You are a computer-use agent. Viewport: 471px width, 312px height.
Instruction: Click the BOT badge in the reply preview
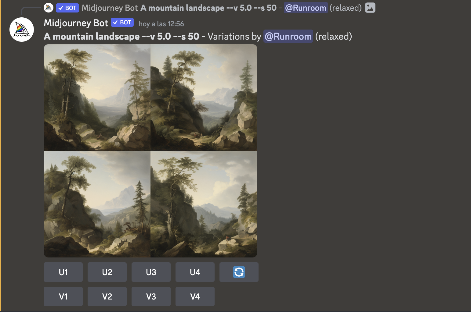67,8
